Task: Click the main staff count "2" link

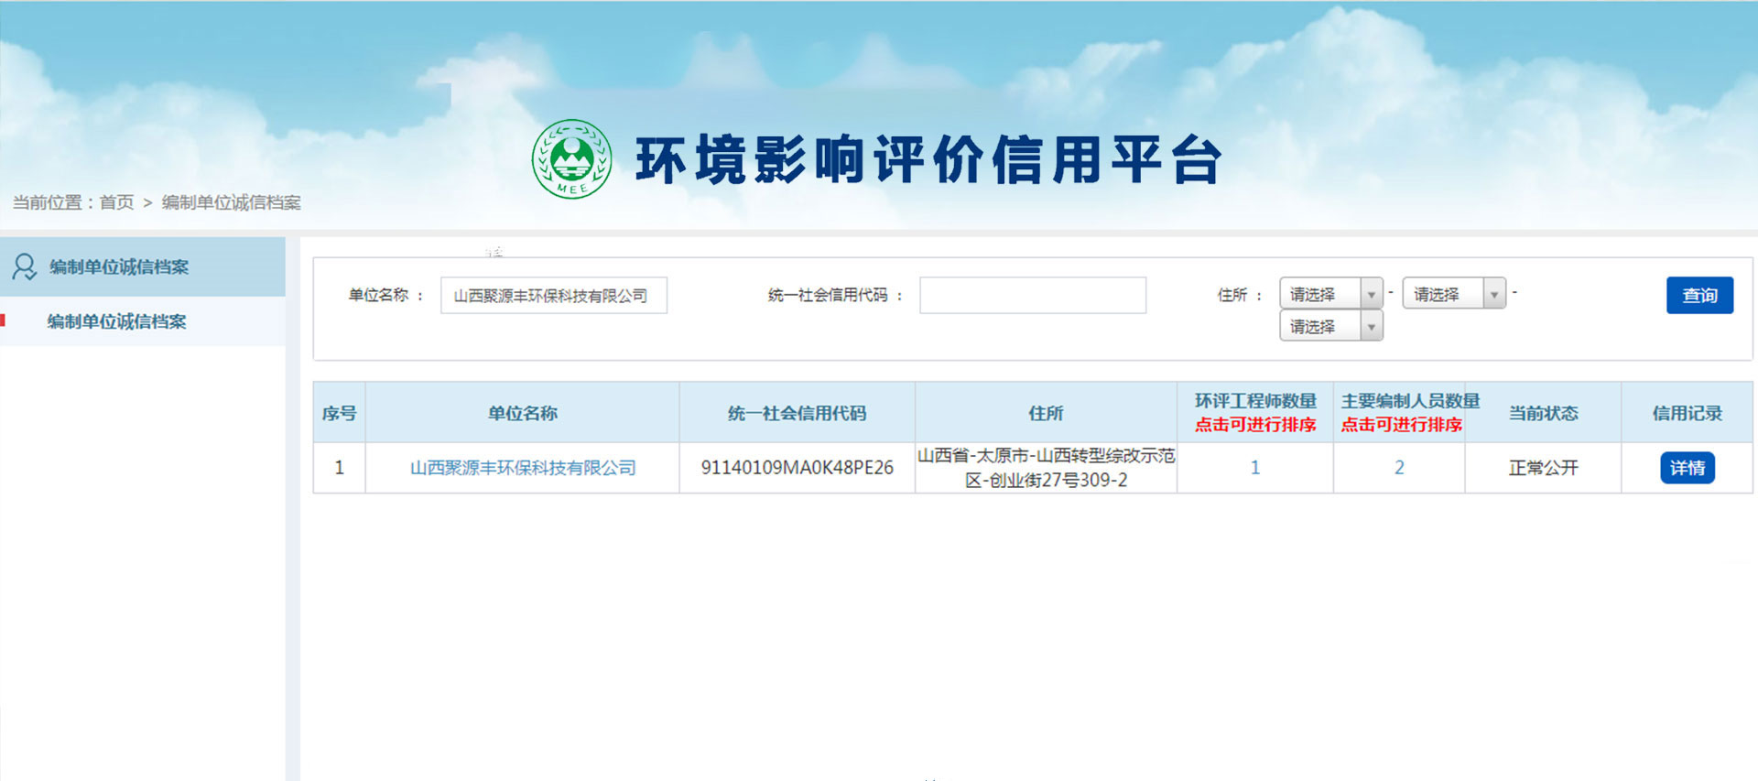Action: point(1399,468)
